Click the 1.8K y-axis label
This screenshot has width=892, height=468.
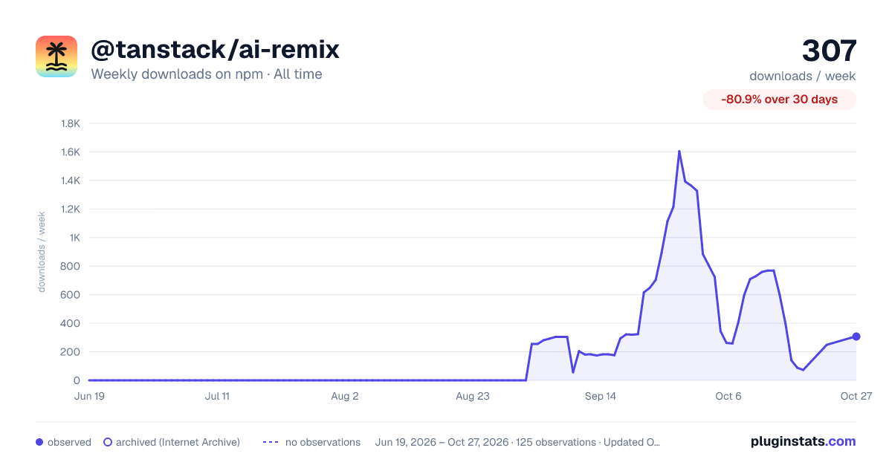[x=70, y=123]
